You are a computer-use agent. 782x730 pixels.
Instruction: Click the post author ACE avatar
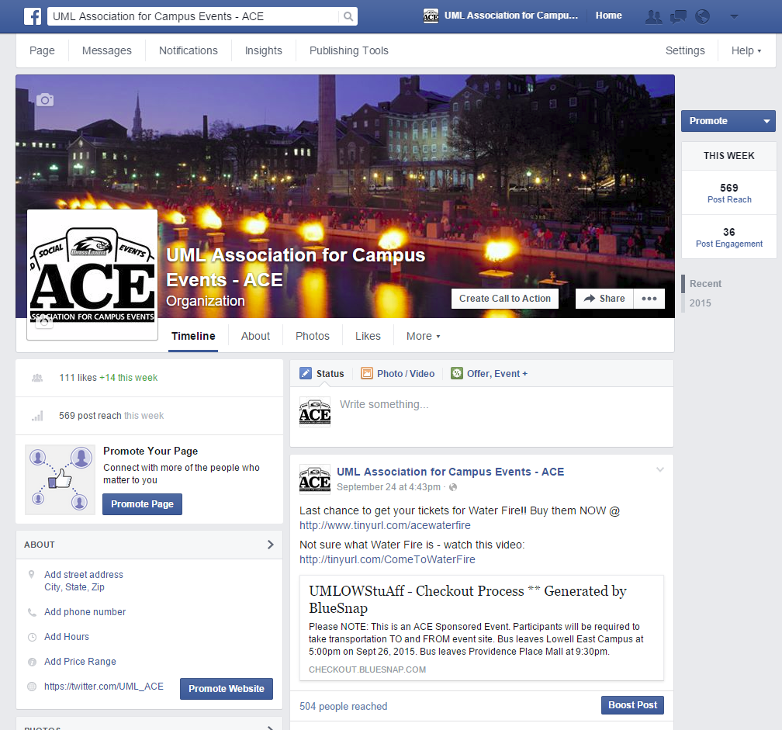click(315, 479)
